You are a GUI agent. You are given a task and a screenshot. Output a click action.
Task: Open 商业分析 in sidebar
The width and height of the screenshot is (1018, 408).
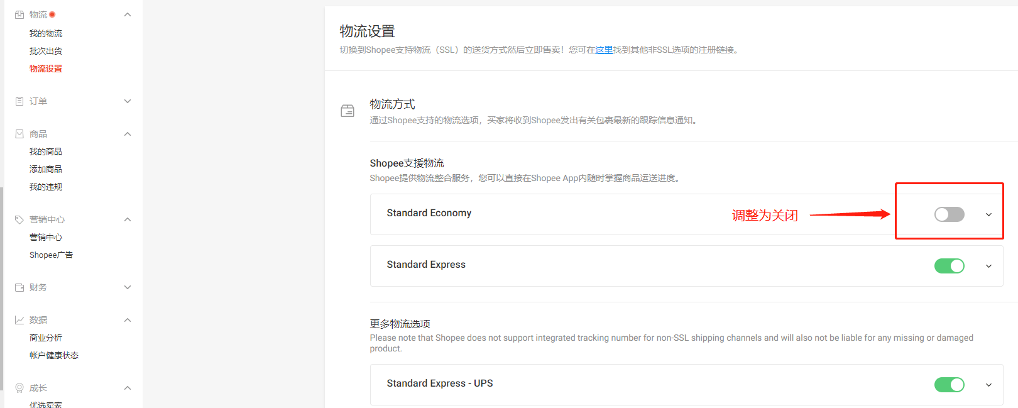tap(46, 338)
